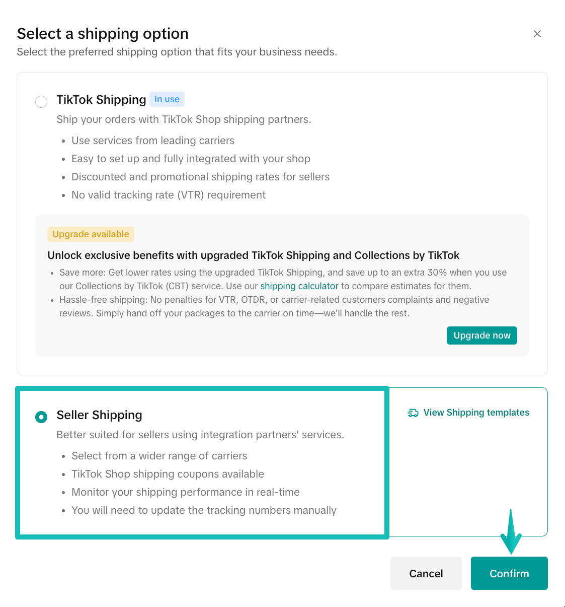This screenshot has height=607, width=565.
Task: Click the shipping truck icon beside View Shipping templates
Action: click(x=413, y=413)
